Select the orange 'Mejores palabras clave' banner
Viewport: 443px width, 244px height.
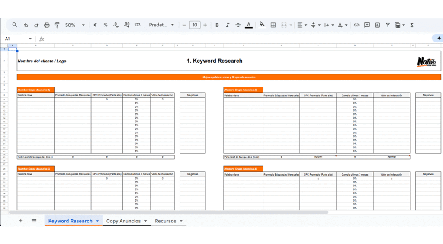click(x=229, y=77)
